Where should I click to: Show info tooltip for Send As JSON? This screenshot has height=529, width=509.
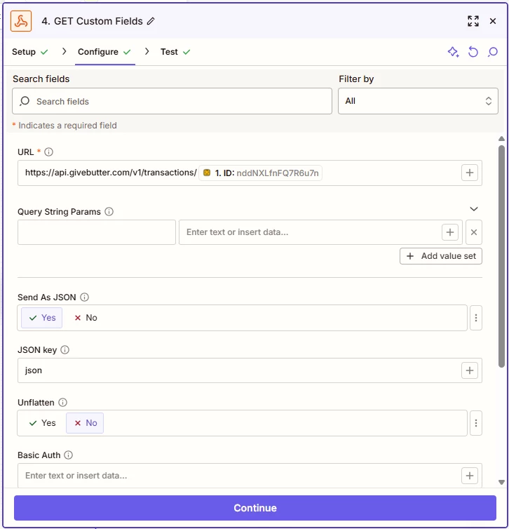tap(84, 297)
